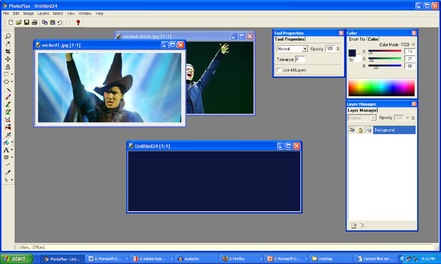Open Audacity from the taskbar
This screenshot has width=441, height=264.
pyautogui.click(x=197, y=258)
